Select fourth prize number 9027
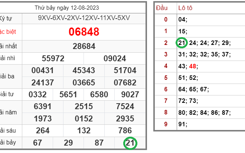 (130, 94)
